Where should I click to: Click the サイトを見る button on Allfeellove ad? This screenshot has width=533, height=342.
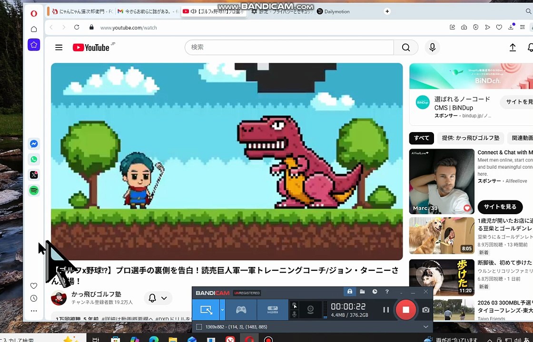pyautogui.click(x=500, y=207)
